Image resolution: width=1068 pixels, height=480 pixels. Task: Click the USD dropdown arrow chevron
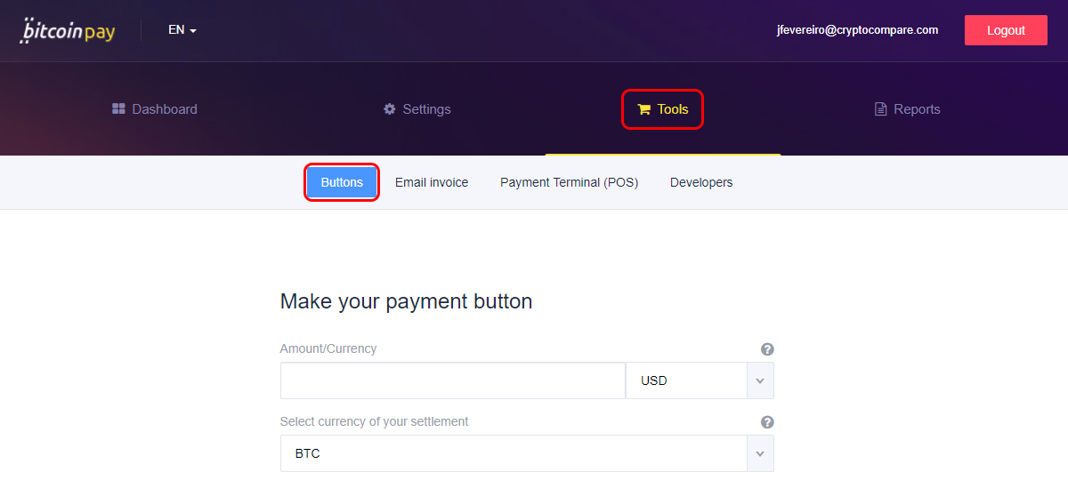pos(759,380)
